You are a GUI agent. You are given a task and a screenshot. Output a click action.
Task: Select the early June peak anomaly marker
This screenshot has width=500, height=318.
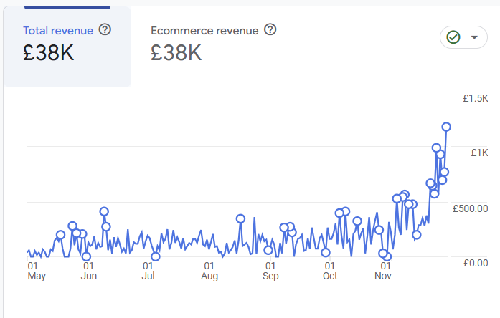(x=104, y=212)
